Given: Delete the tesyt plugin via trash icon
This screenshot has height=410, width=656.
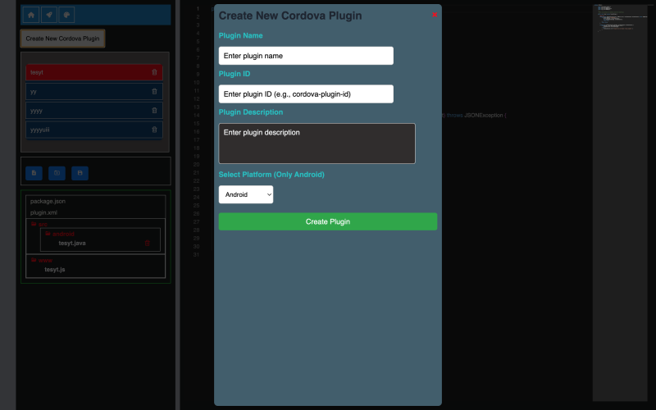Looking at the screenshot, I should pyautogui.click(x=154, y=72).
